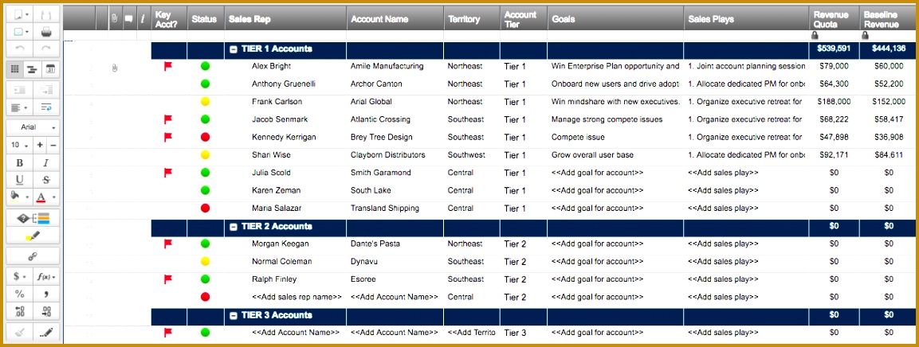Switch to Calendar view
Viewport: 919px width, 347px height.
(50, 69)
